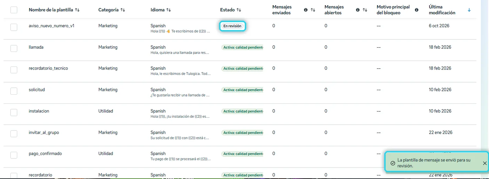Sort by Categoría column arrows
The height and width of the screenshot is (179, 489).
click(x=123, y=10)
